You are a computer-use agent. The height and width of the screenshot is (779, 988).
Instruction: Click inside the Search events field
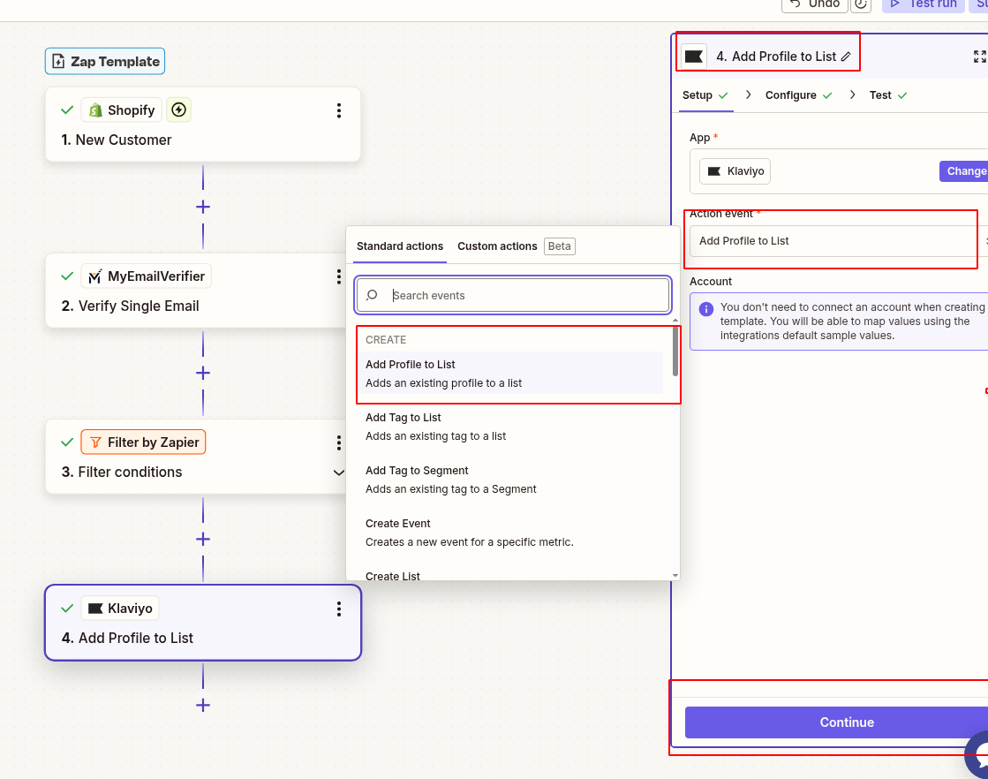click(512, 294)
